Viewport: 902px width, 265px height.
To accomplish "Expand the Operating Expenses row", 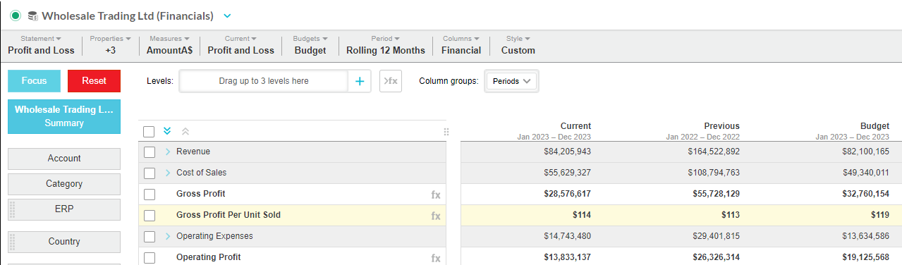I will click(168, 236).
